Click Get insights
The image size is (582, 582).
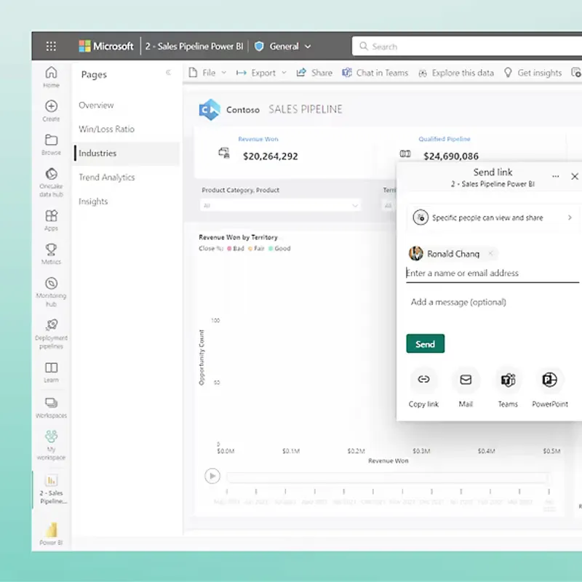(533, 73)
